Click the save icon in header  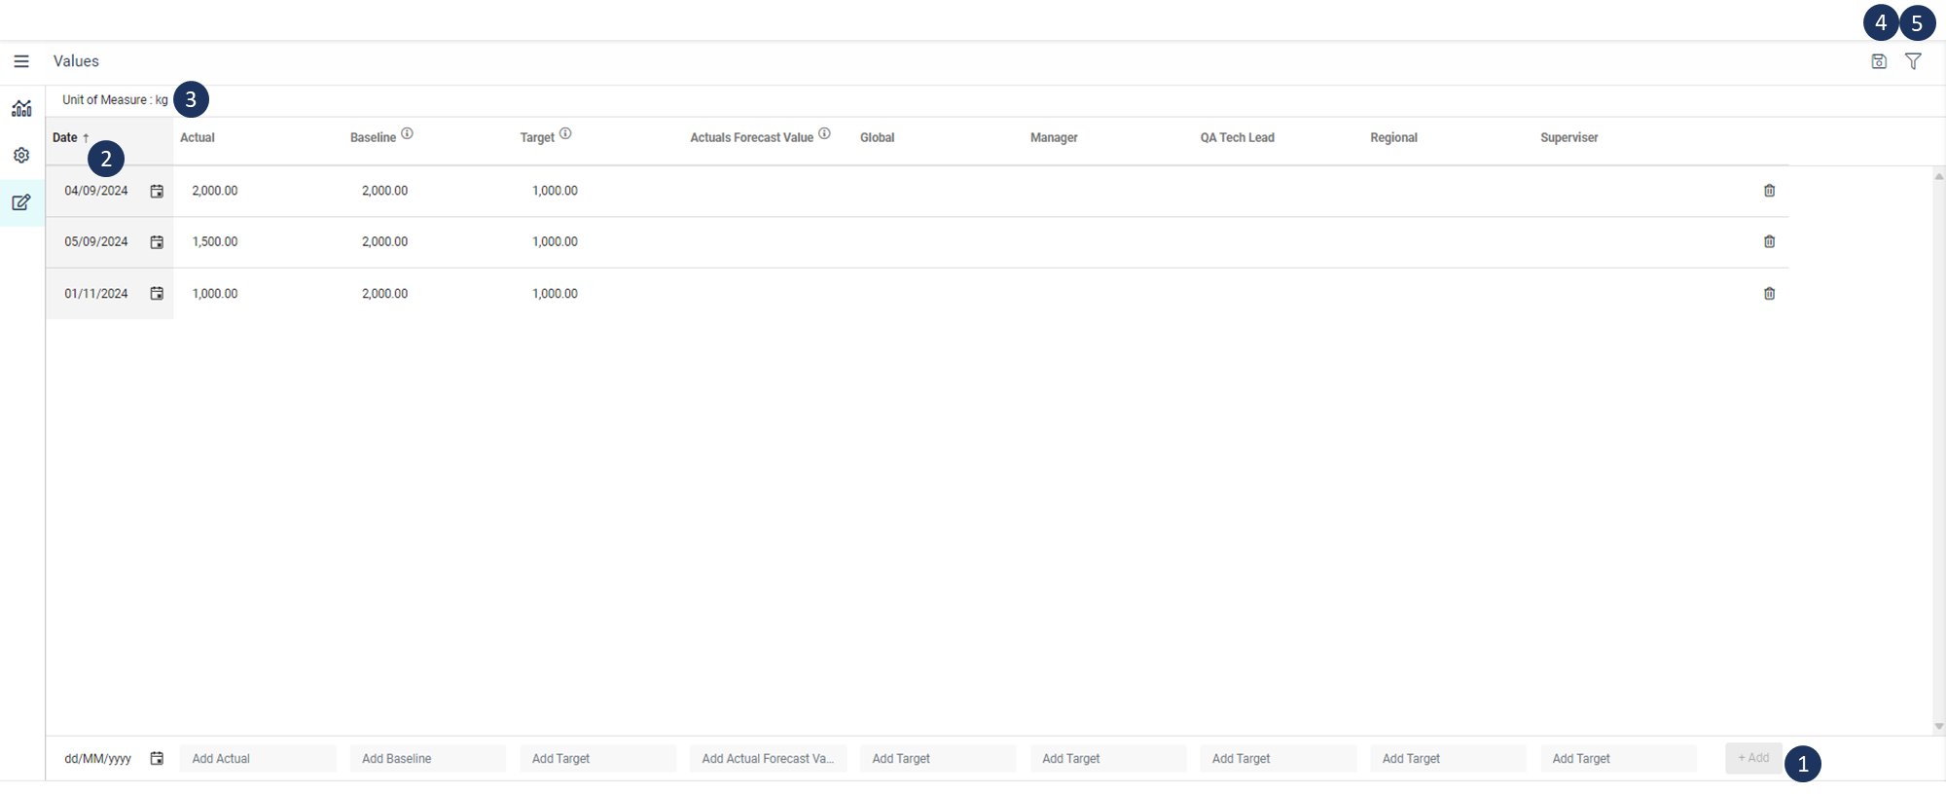point(1879,61)
